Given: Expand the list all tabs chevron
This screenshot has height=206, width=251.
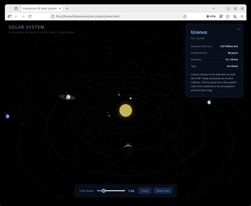Looking at the screenshot, I should [213, 8].
